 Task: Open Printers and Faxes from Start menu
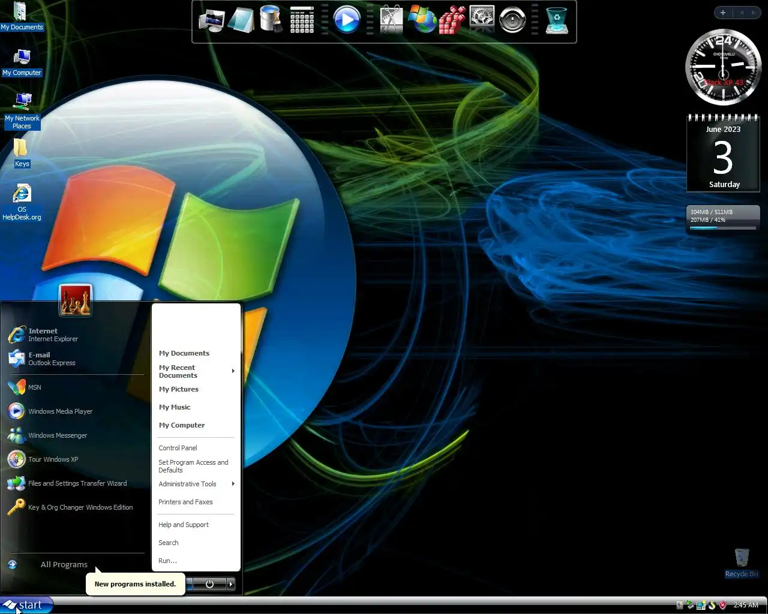point(185,502)
